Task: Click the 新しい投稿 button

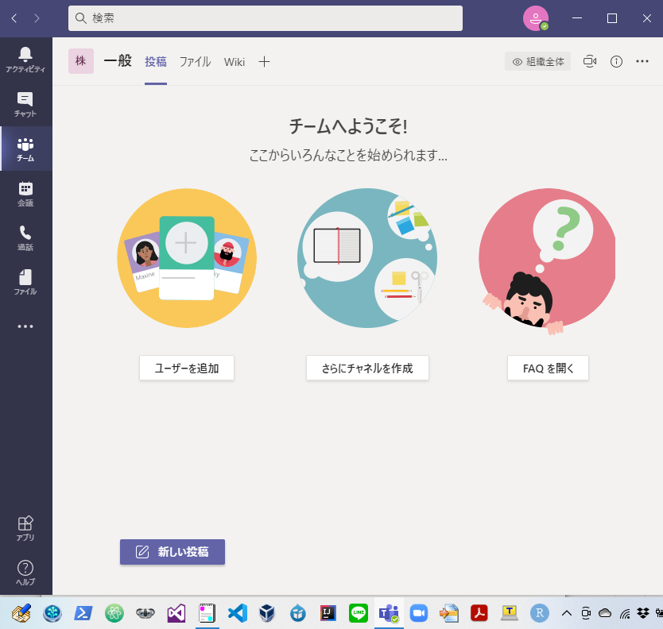Action: click(172, 552)
